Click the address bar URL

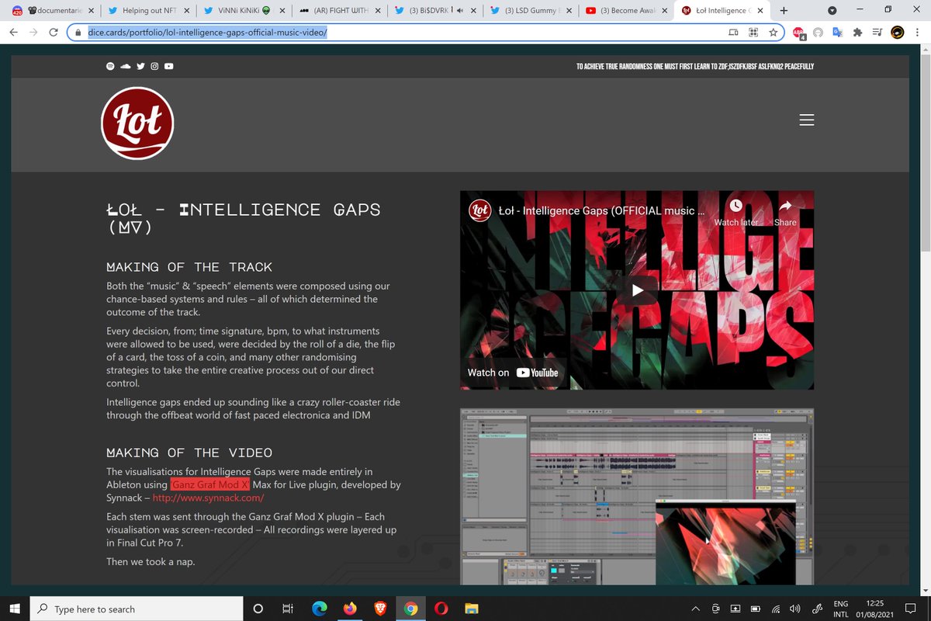[207, 33]
